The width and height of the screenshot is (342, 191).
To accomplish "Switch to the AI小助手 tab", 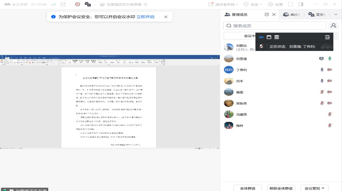I will [292, 15].
